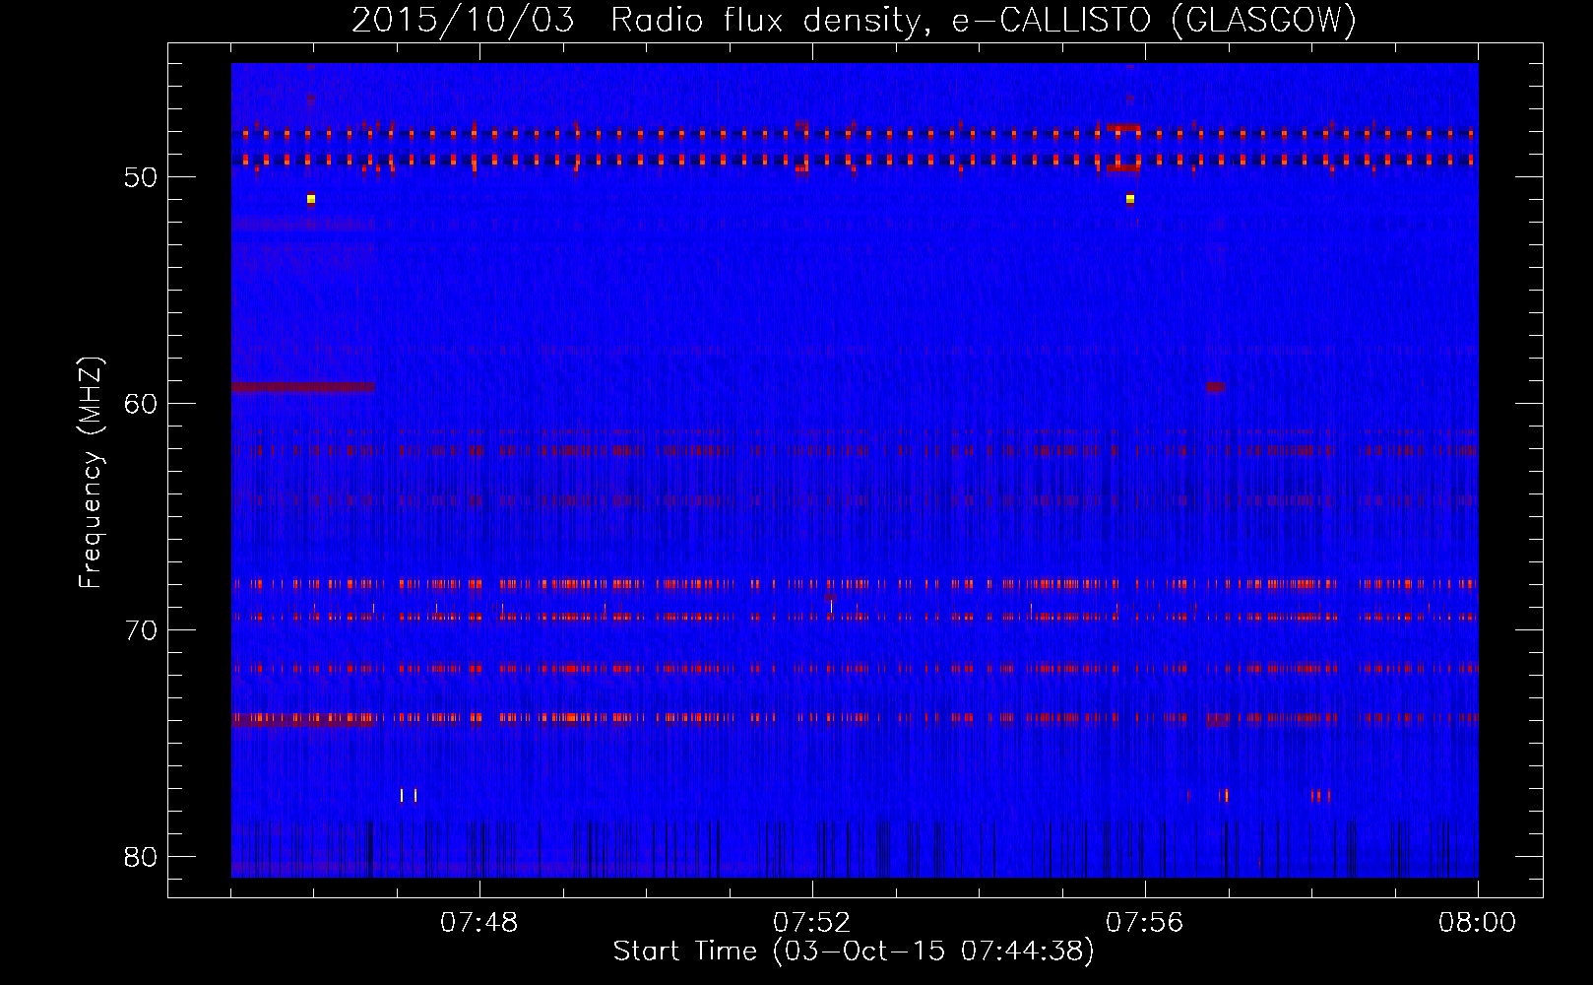Select the 50 frequency tick label
Screen dimensions: 1593x985
coord(141,177)
